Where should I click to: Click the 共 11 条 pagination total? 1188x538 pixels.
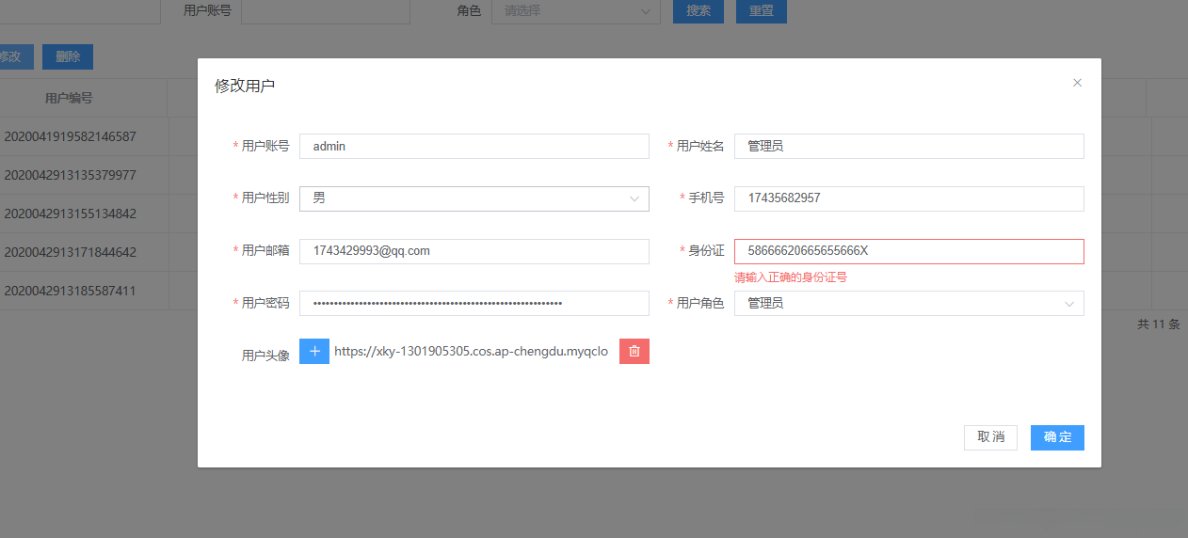pos(1159,324)
